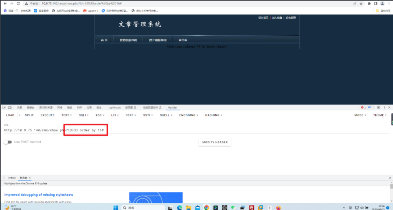Open the 留言板 navigation item

pyautogui.click(x=183, y=40)
